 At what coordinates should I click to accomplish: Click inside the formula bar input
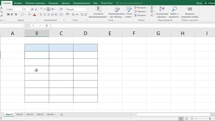click(133, 26)
